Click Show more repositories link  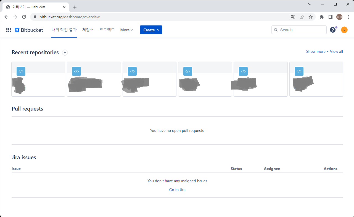pos(316,51)
